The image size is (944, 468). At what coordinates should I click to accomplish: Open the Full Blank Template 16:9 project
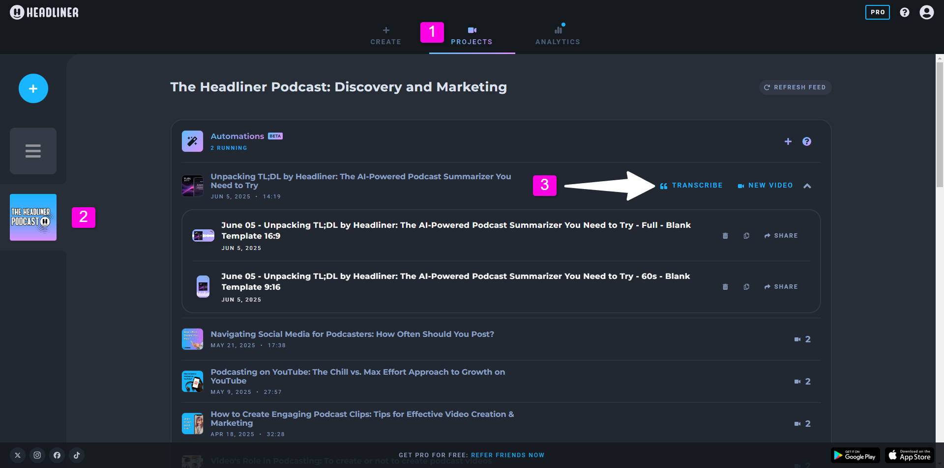(x=456, y=230)
